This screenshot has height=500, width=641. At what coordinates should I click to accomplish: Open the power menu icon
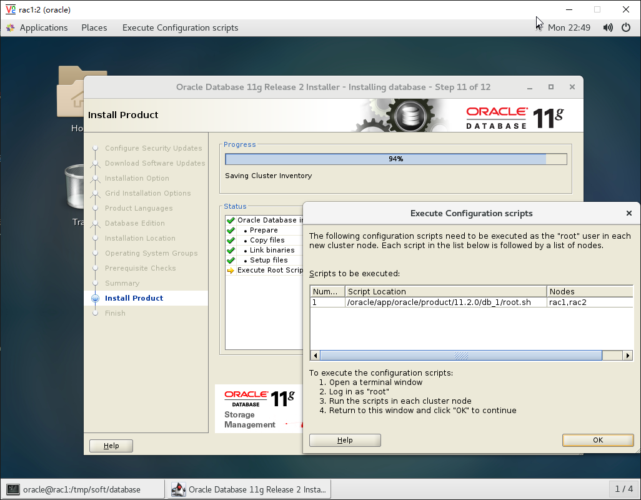(x=626, y=27)
